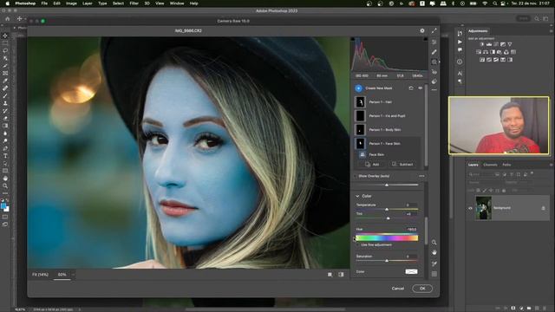The image size is (555, 312).
Task: Click the Subtract button under Face Skin mask
Action: coord(402,165)
